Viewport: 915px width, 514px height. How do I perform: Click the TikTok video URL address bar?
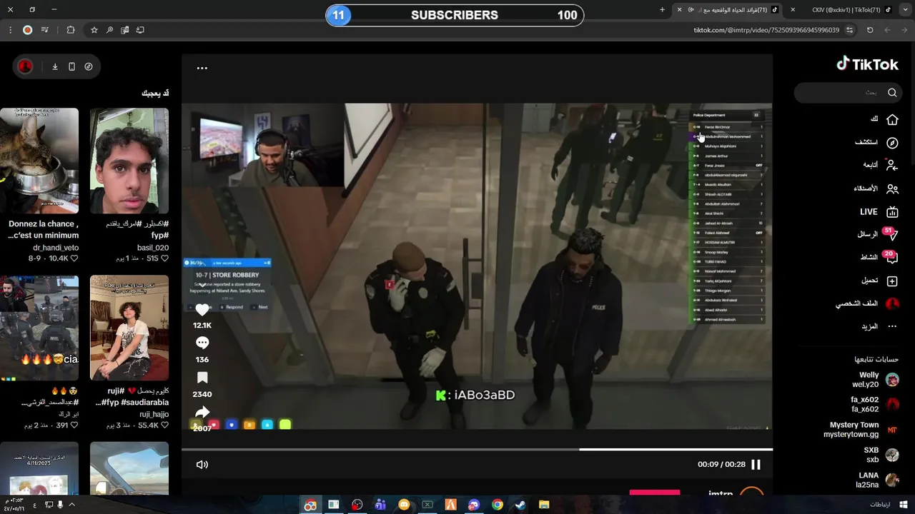tap(766, 30)
